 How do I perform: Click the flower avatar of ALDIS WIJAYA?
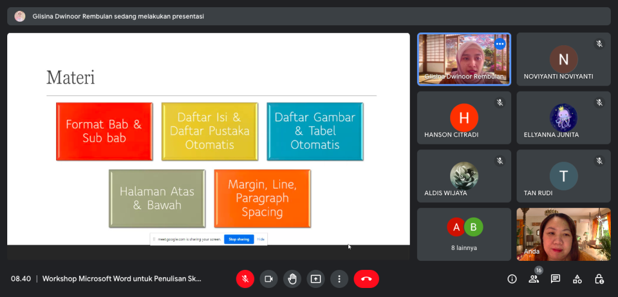pyautogui.click(x=464, y=176)
